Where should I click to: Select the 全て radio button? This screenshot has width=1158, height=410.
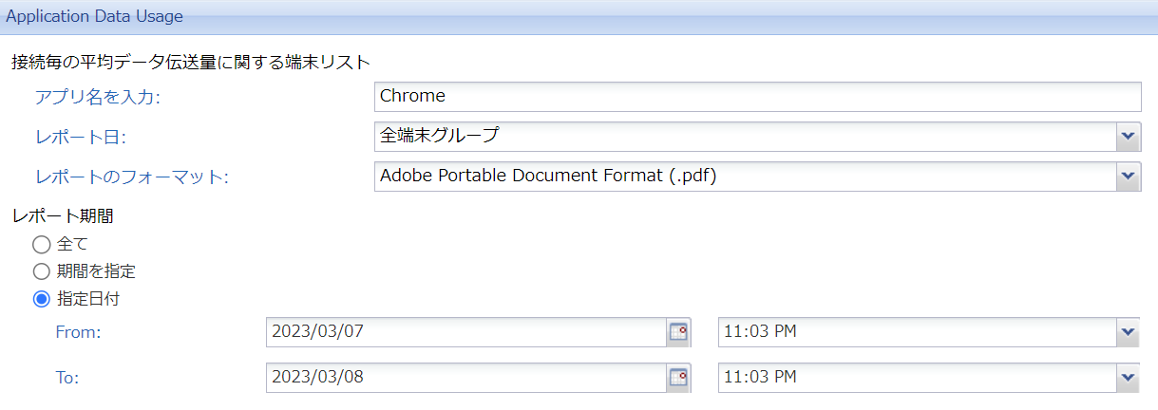(x=42, y=245)
